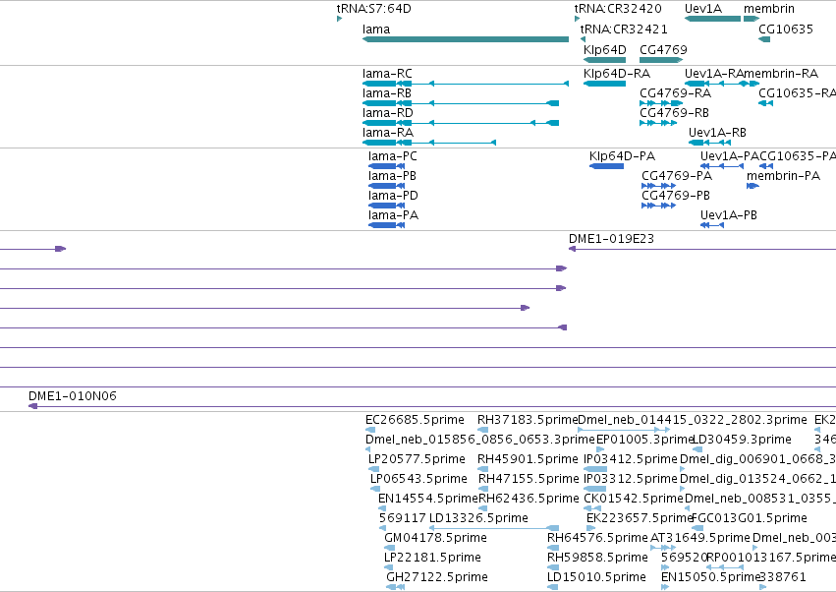Select the lama-PC protein label
The height and width of the screenshot is (592, 836).
click(392, 156)
